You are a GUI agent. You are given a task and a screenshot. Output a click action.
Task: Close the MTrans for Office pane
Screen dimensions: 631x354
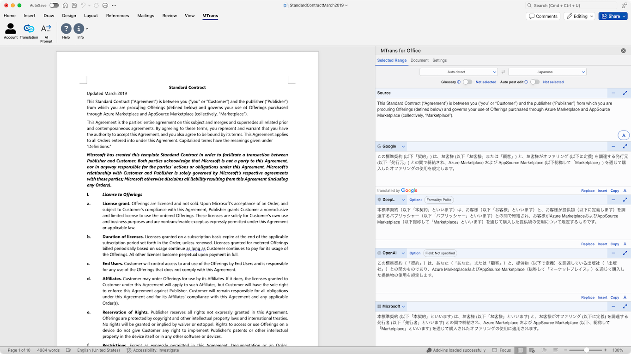623,51
